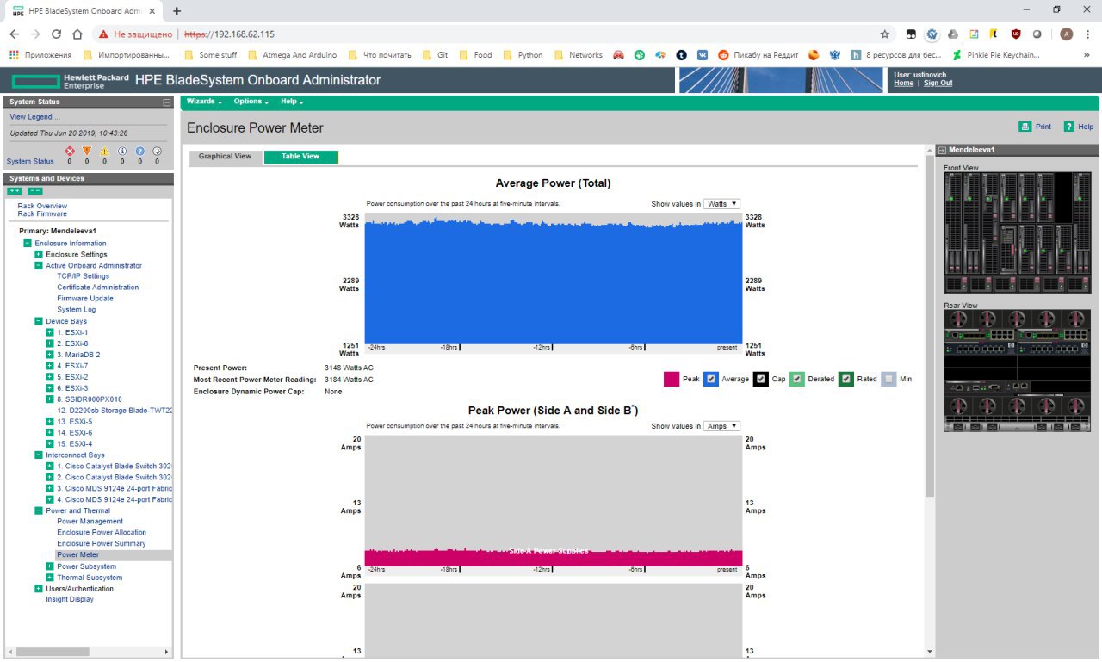Screen dimensions: 1102x662
Task: Enable the Min legend checkbox
Action: [x=889, y=379]
